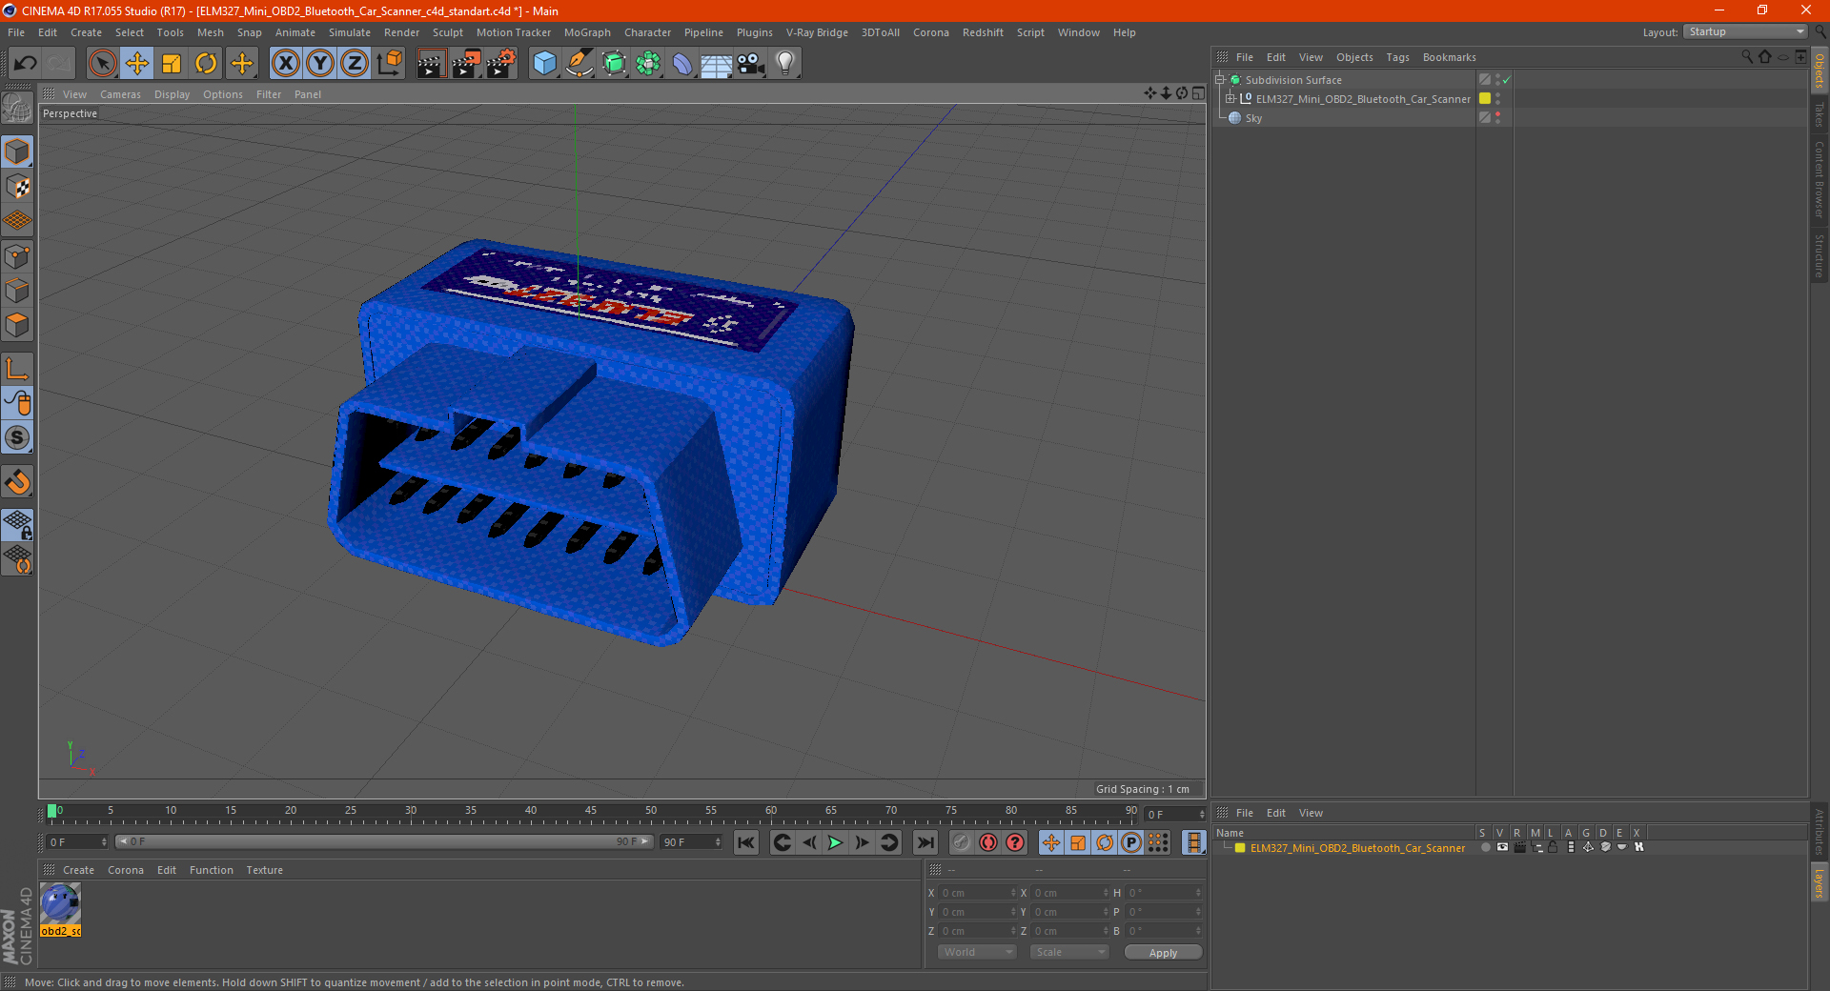Open the MoGraph array icon
This screenshot has height=991, width=1830.
point(648,64)
